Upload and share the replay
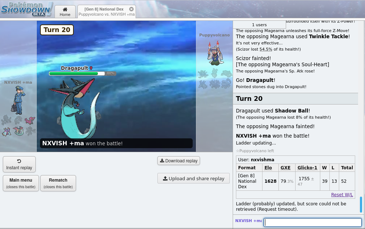This screenshot has height=229, width=365. [x=193, y=178]
